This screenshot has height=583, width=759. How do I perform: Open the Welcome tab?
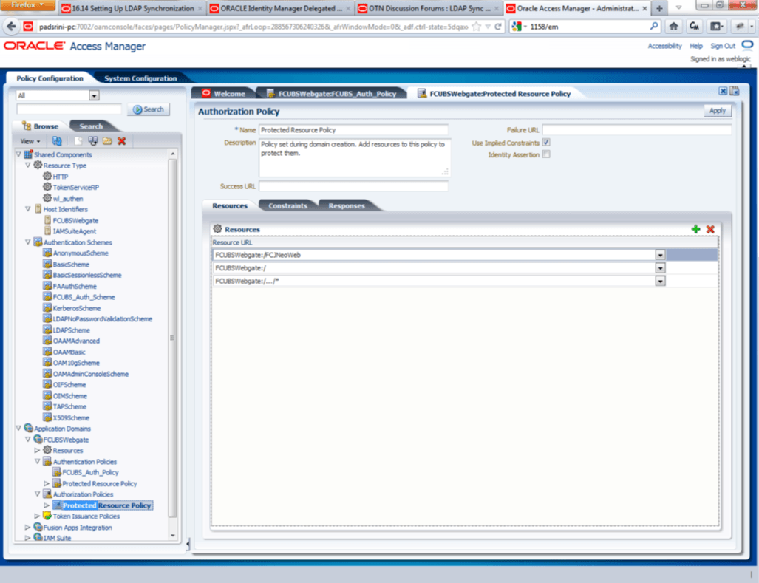point(224,93)
